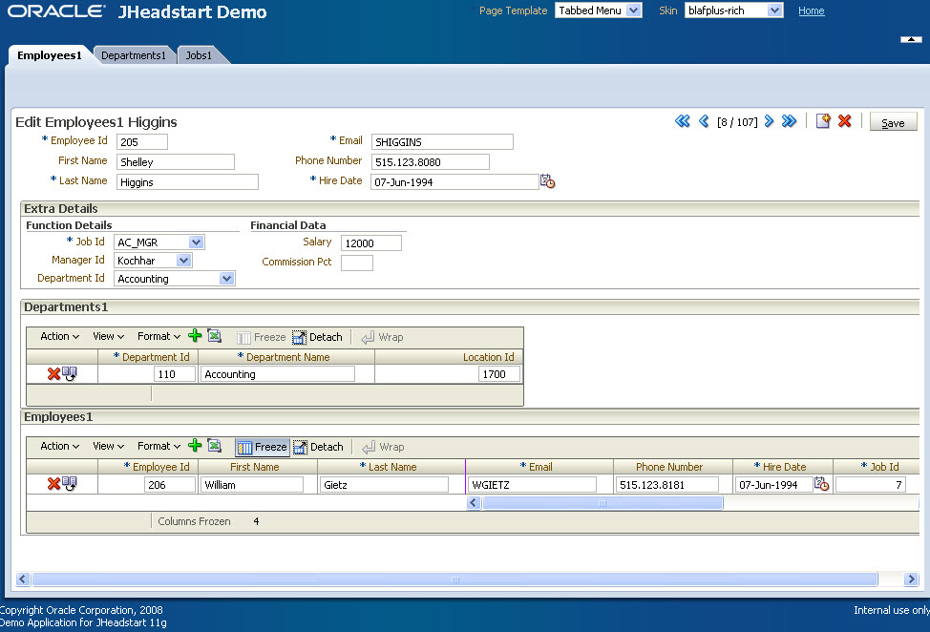The width and height of the screenshot is (930, 632).
Task: Click the Salary field showing 12000
Action: (371, 243)
